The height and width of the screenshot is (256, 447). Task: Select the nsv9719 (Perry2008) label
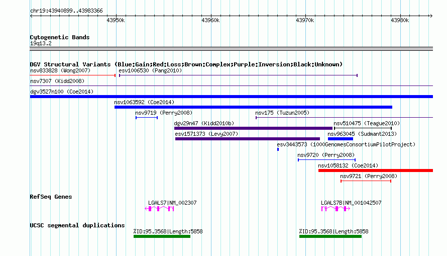[x=164, y=113]
